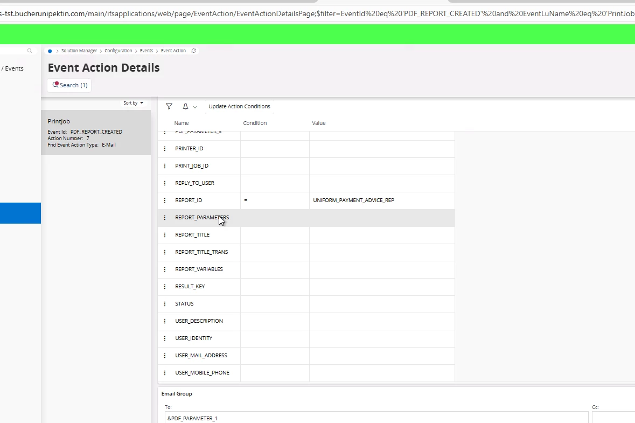The image size is (635, 423).
Task: Click the refresh icon beside Event Action breadcrumb
Action: pyautogui.click(x=193, y=51)
